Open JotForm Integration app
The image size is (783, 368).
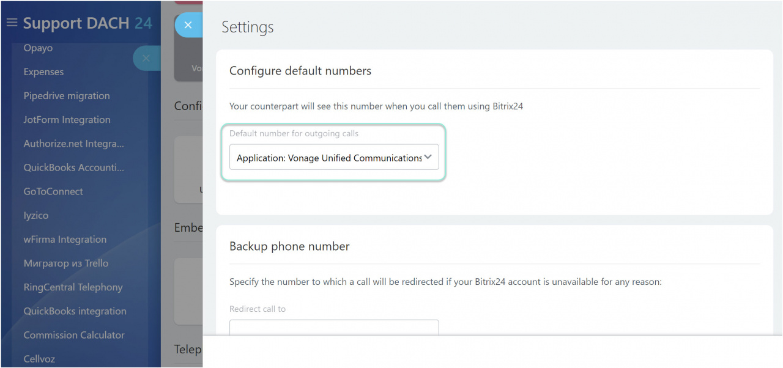[67, 119]
